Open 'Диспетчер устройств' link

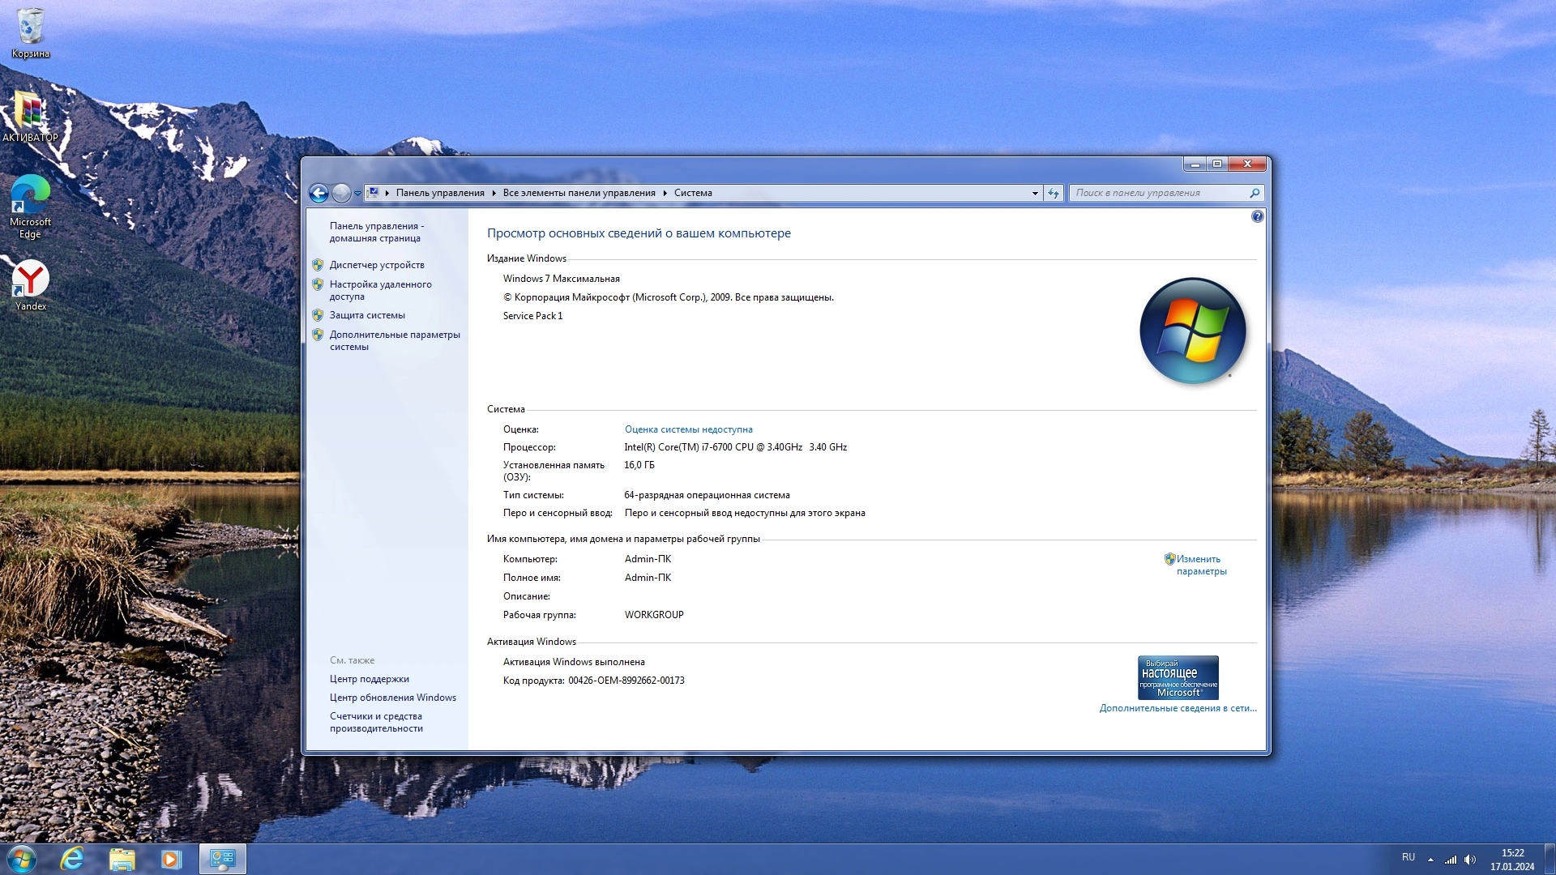point(377,265)
